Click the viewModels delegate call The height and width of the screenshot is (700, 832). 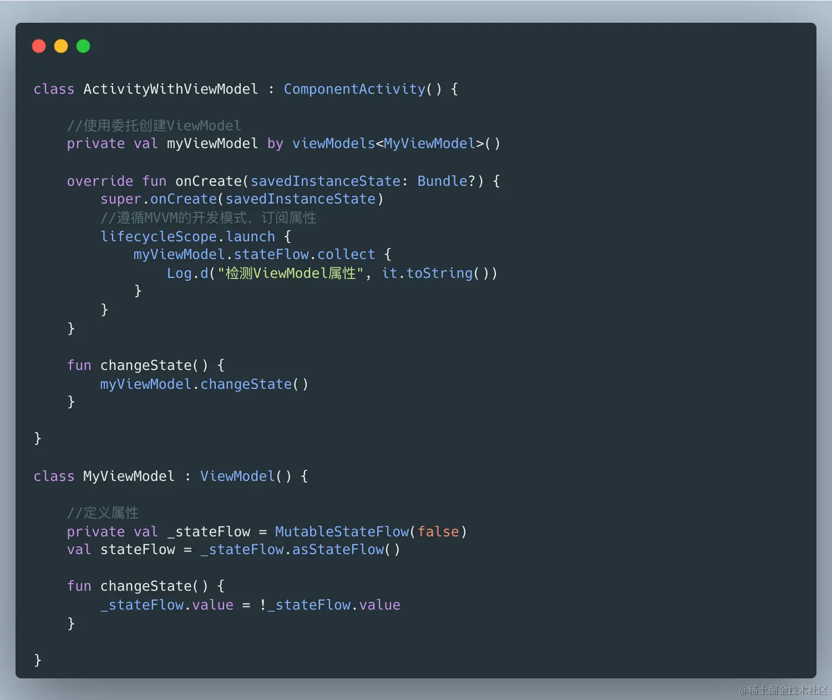point(333,143)
